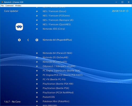Open the File menu
The height and width of the screenshot is (106, 132).
pyautogui.click(x=2, y=6)
